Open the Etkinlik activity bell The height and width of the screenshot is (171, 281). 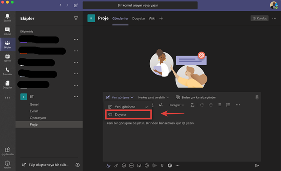click(7, 18)
